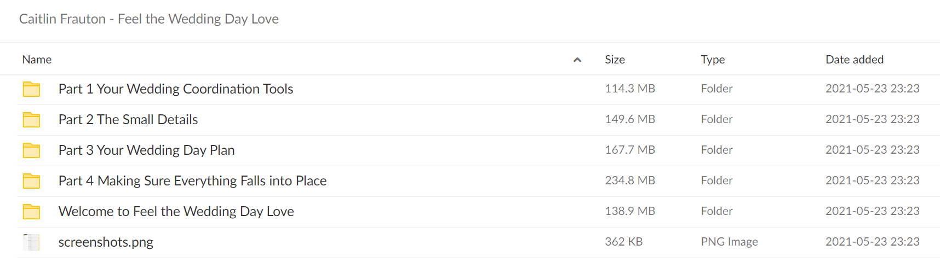
Task: Click the folder icon for Part 2 The Small Details
Action: (x=31, y=120)
